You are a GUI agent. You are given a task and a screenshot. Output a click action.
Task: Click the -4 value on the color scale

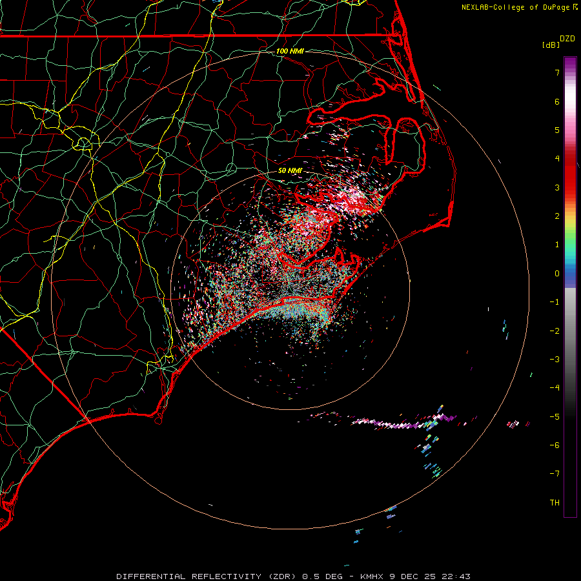tap(555, 388)
